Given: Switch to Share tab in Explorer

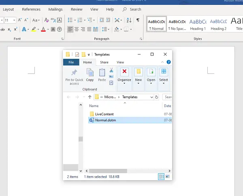Looking at the screenshot, I should pyautogui.click(x=104, y=62).
